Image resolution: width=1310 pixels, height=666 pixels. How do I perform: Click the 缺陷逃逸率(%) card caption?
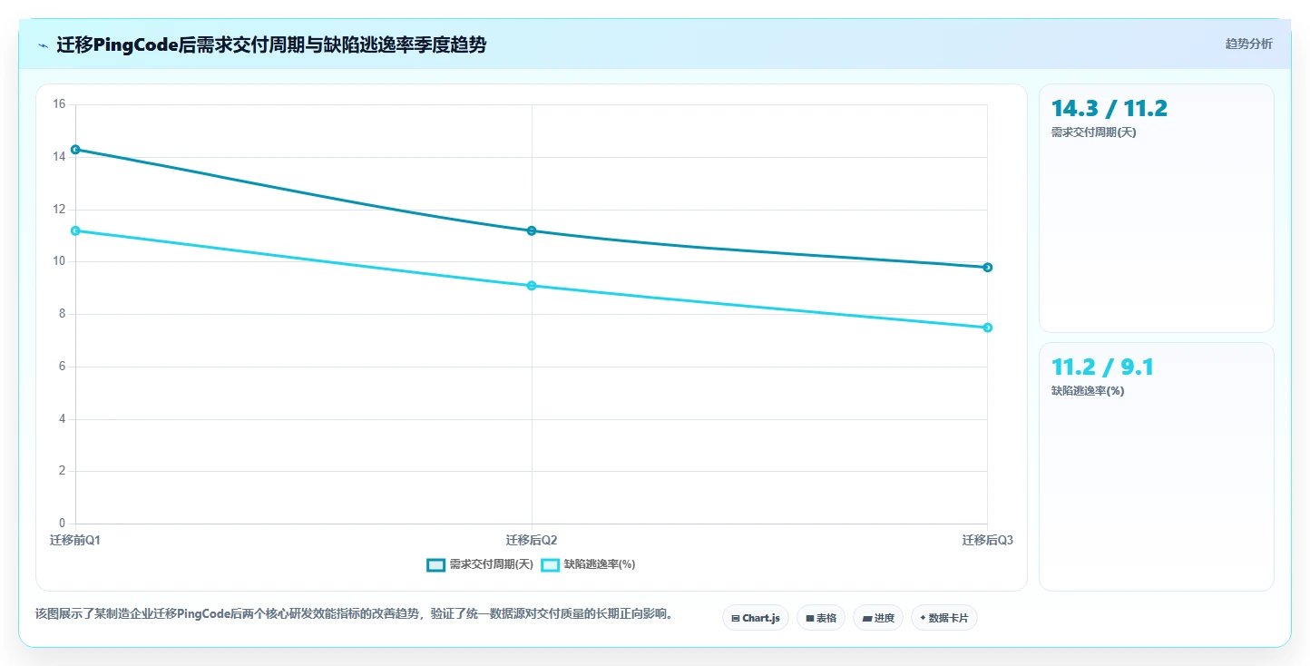coord(1088,391)
